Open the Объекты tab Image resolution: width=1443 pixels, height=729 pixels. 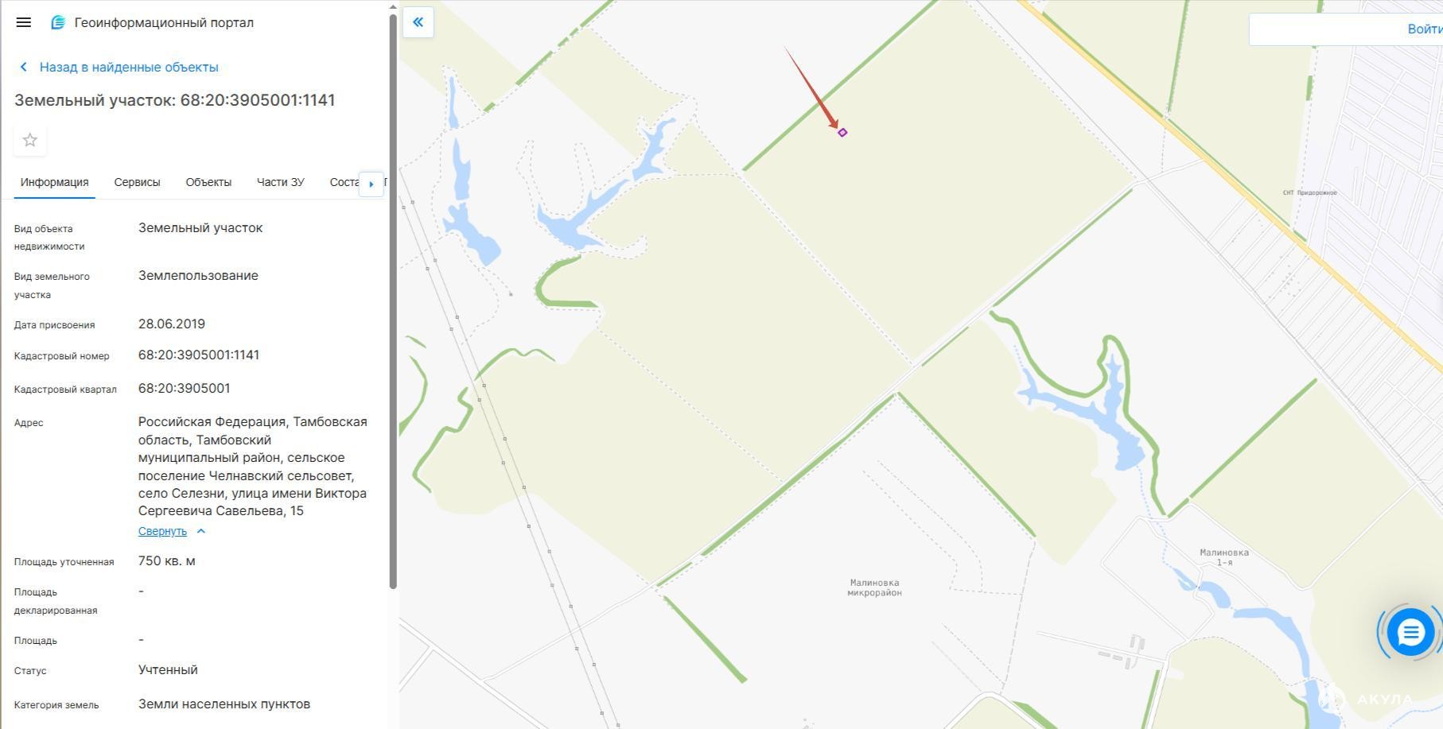pyautogui.click(x=208, y=182)
